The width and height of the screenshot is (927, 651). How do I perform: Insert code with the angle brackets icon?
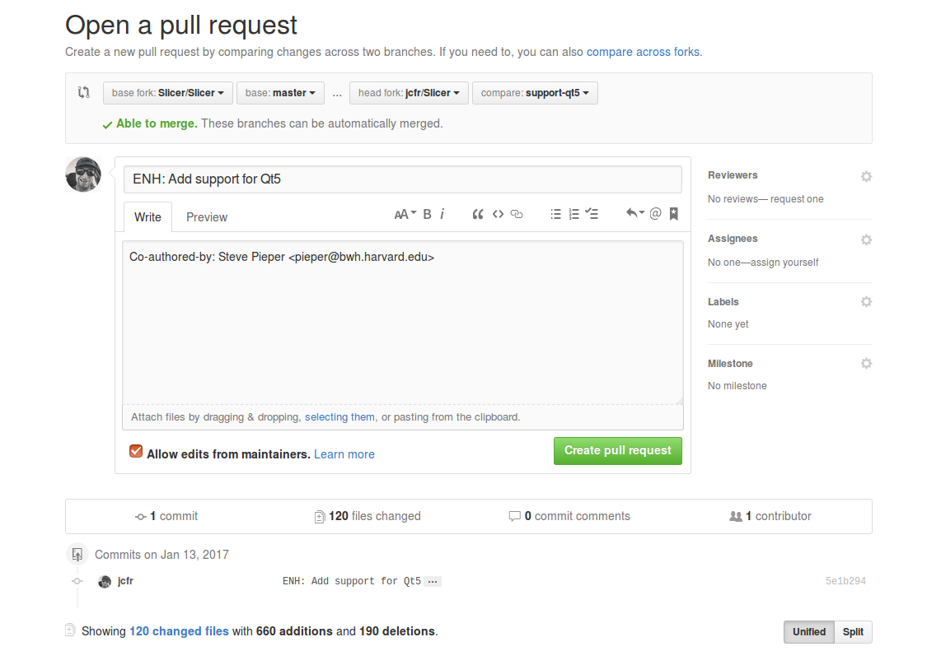click(x=498, y=214)
